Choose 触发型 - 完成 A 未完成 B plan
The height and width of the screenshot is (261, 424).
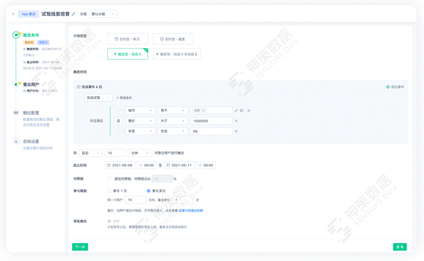176,54
